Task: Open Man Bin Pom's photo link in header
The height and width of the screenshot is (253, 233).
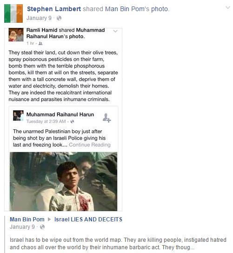Action: click(137, 9)
